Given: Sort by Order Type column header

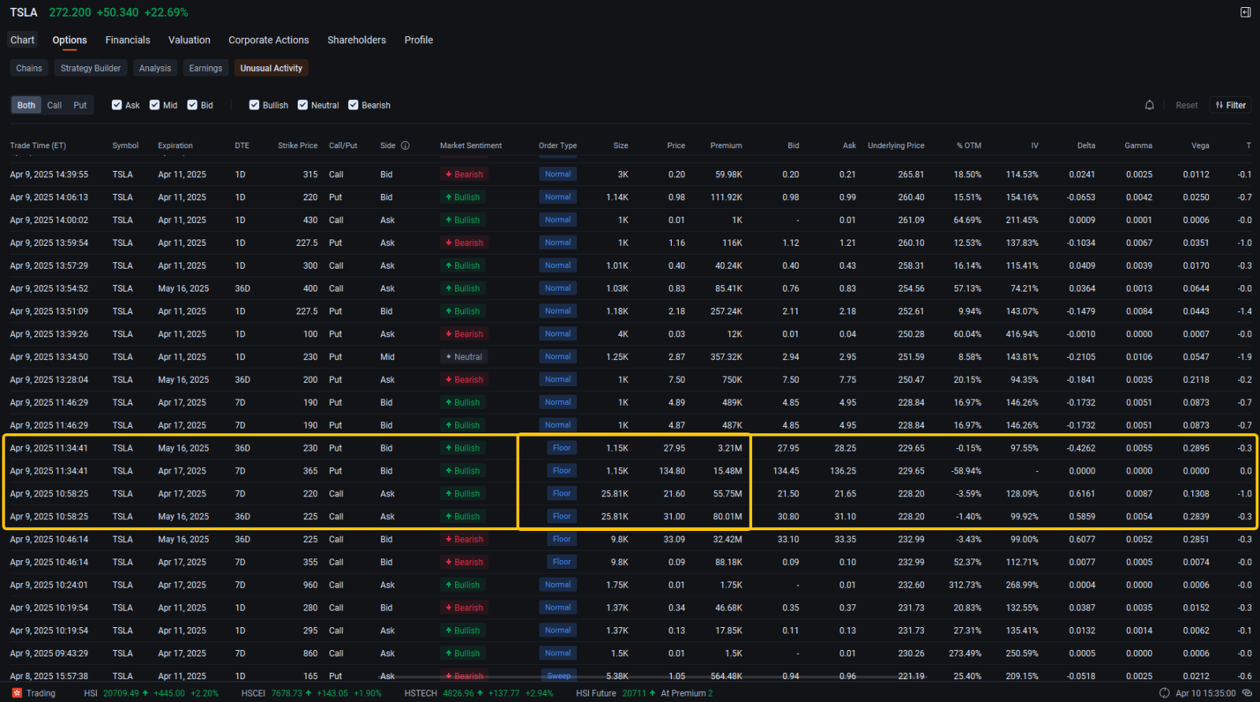Looking at the screenshot, I should pyautogui.click(x=558, y=146).
